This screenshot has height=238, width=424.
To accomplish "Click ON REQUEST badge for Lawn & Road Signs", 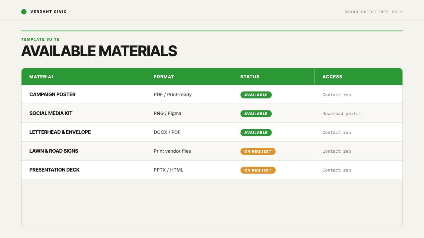I will (258, 151).
